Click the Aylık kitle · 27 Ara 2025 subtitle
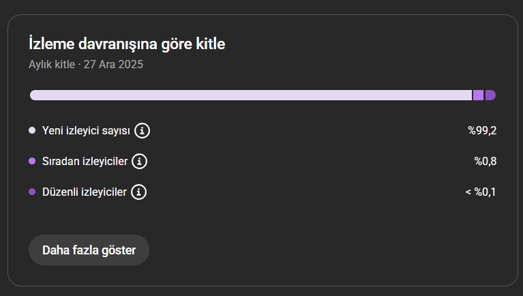Viewport: 523px width, 296px height. pyautogui.click(x=86, y=64)
